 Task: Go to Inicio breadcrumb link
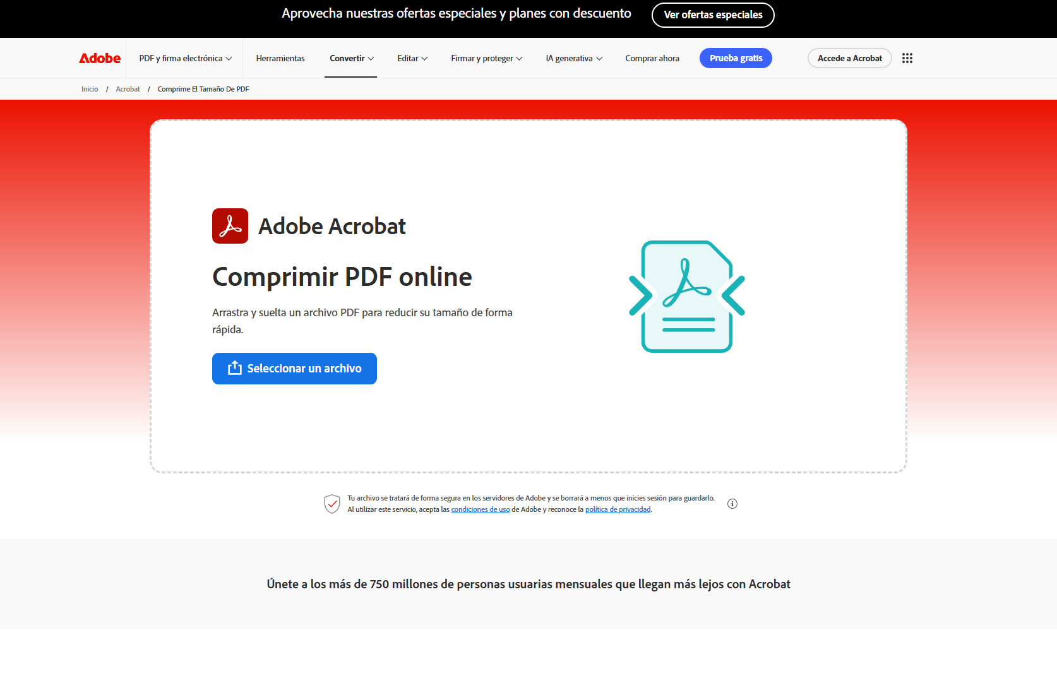click(90, 89)
